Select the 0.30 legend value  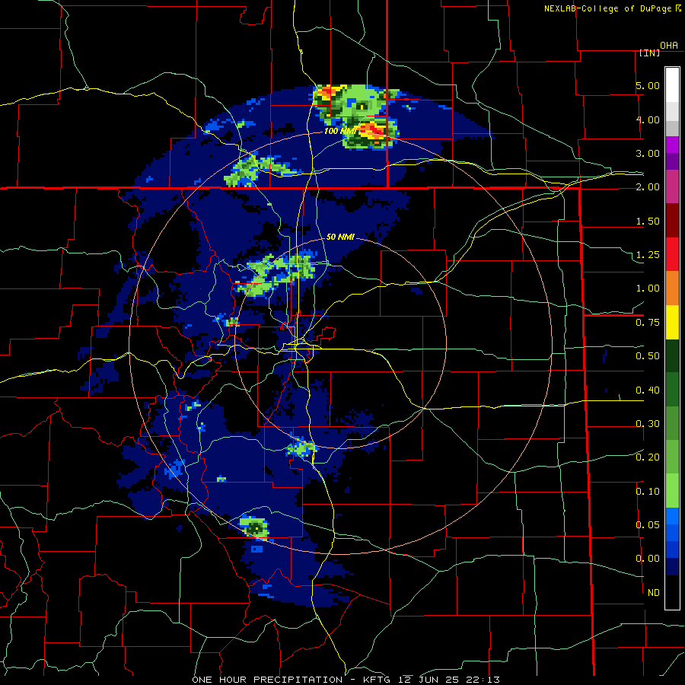[648, 424]
